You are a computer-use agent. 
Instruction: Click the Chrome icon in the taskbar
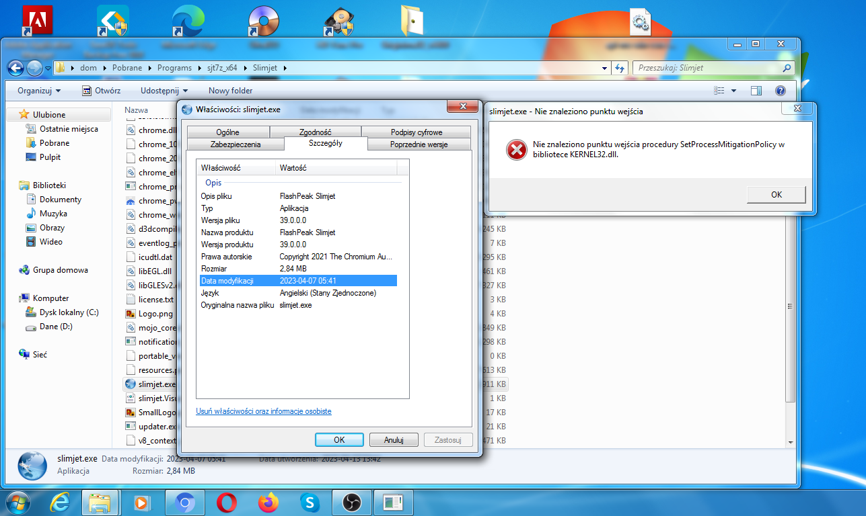(186, 502)
